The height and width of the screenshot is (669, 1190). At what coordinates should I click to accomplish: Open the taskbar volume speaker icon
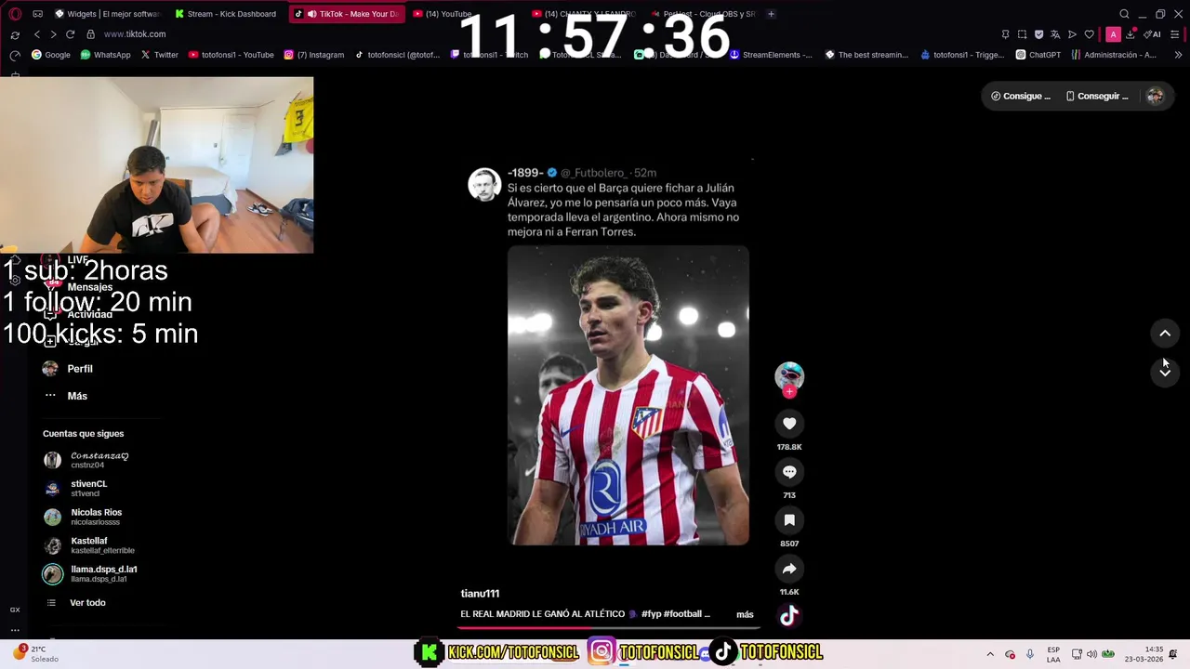[1091, 654]
